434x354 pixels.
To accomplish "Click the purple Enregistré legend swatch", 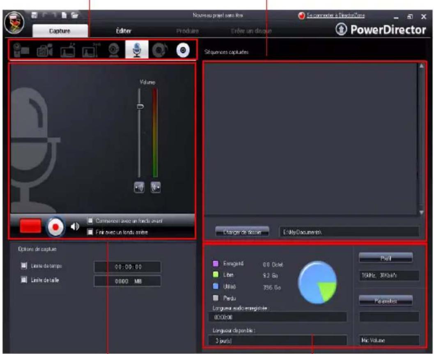I will click(x=216, y=264).
